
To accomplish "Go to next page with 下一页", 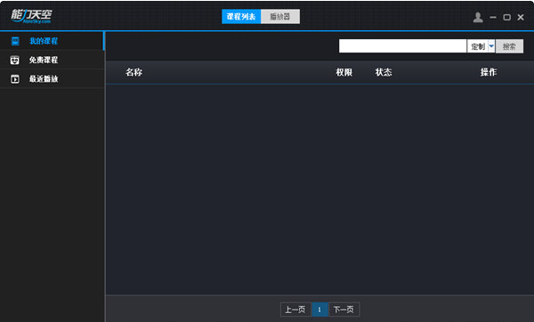I will (x=344, y=310).
